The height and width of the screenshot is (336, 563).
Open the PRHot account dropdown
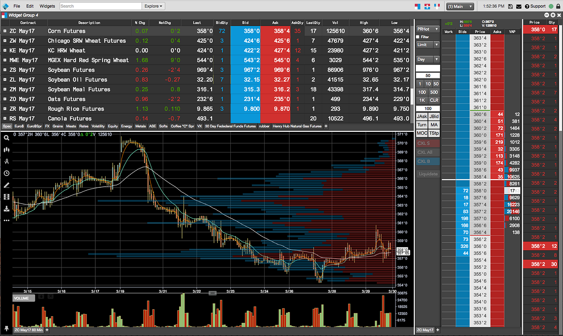(x=427, y=29)
